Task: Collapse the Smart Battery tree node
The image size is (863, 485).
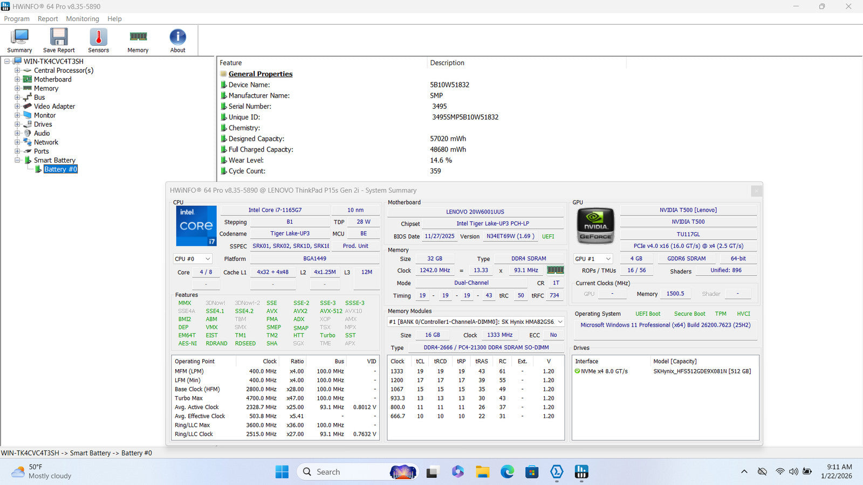Action: [x=17, y=160]
